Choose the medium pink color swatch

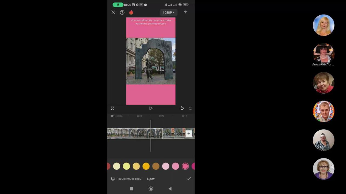175,166
